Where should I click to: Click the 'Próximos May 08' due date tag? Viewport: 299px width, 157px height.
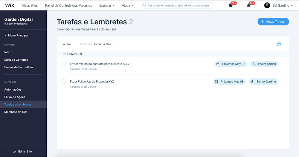[x=229, y=81]
